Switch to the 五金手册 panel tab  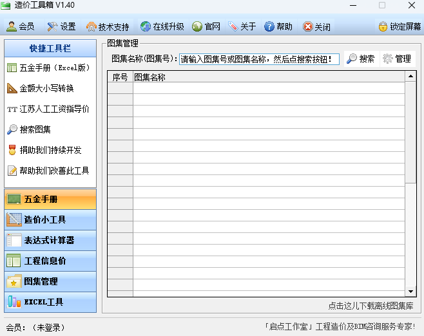(x=50, y=200)
